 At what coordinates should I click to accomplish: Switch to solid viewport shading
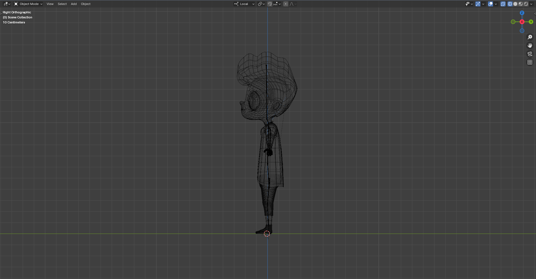point(515,4)
